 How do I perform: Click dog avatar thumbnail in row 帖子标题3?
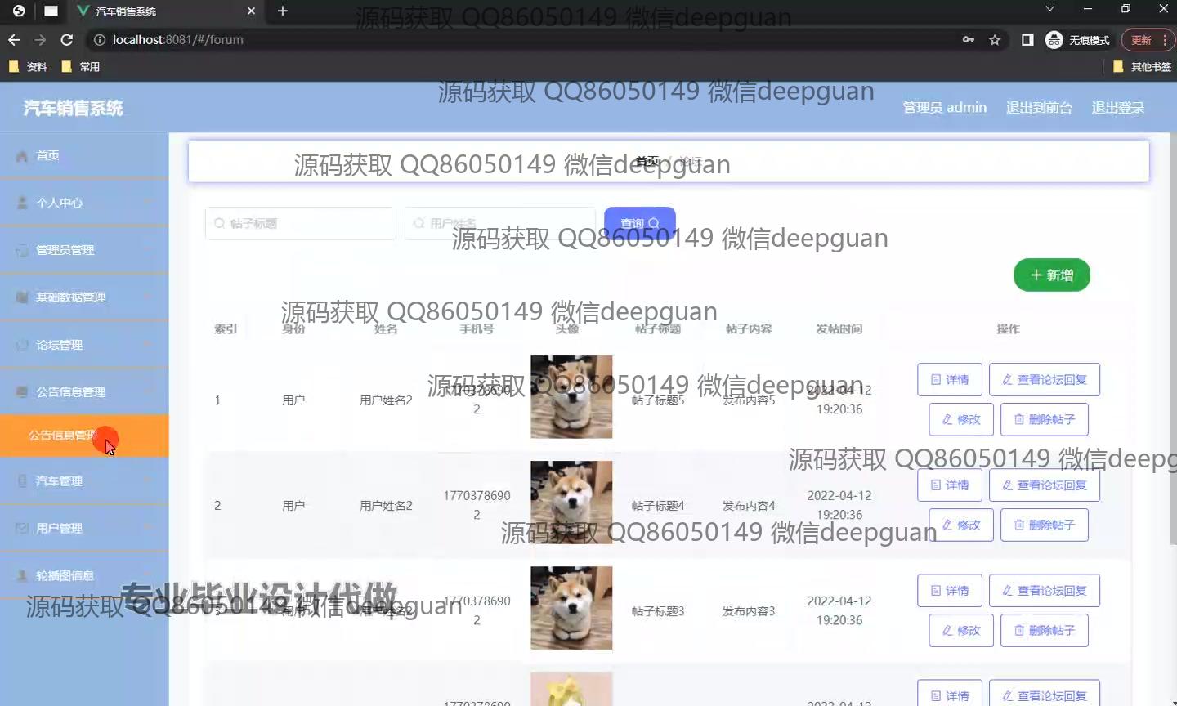[571, 608]
